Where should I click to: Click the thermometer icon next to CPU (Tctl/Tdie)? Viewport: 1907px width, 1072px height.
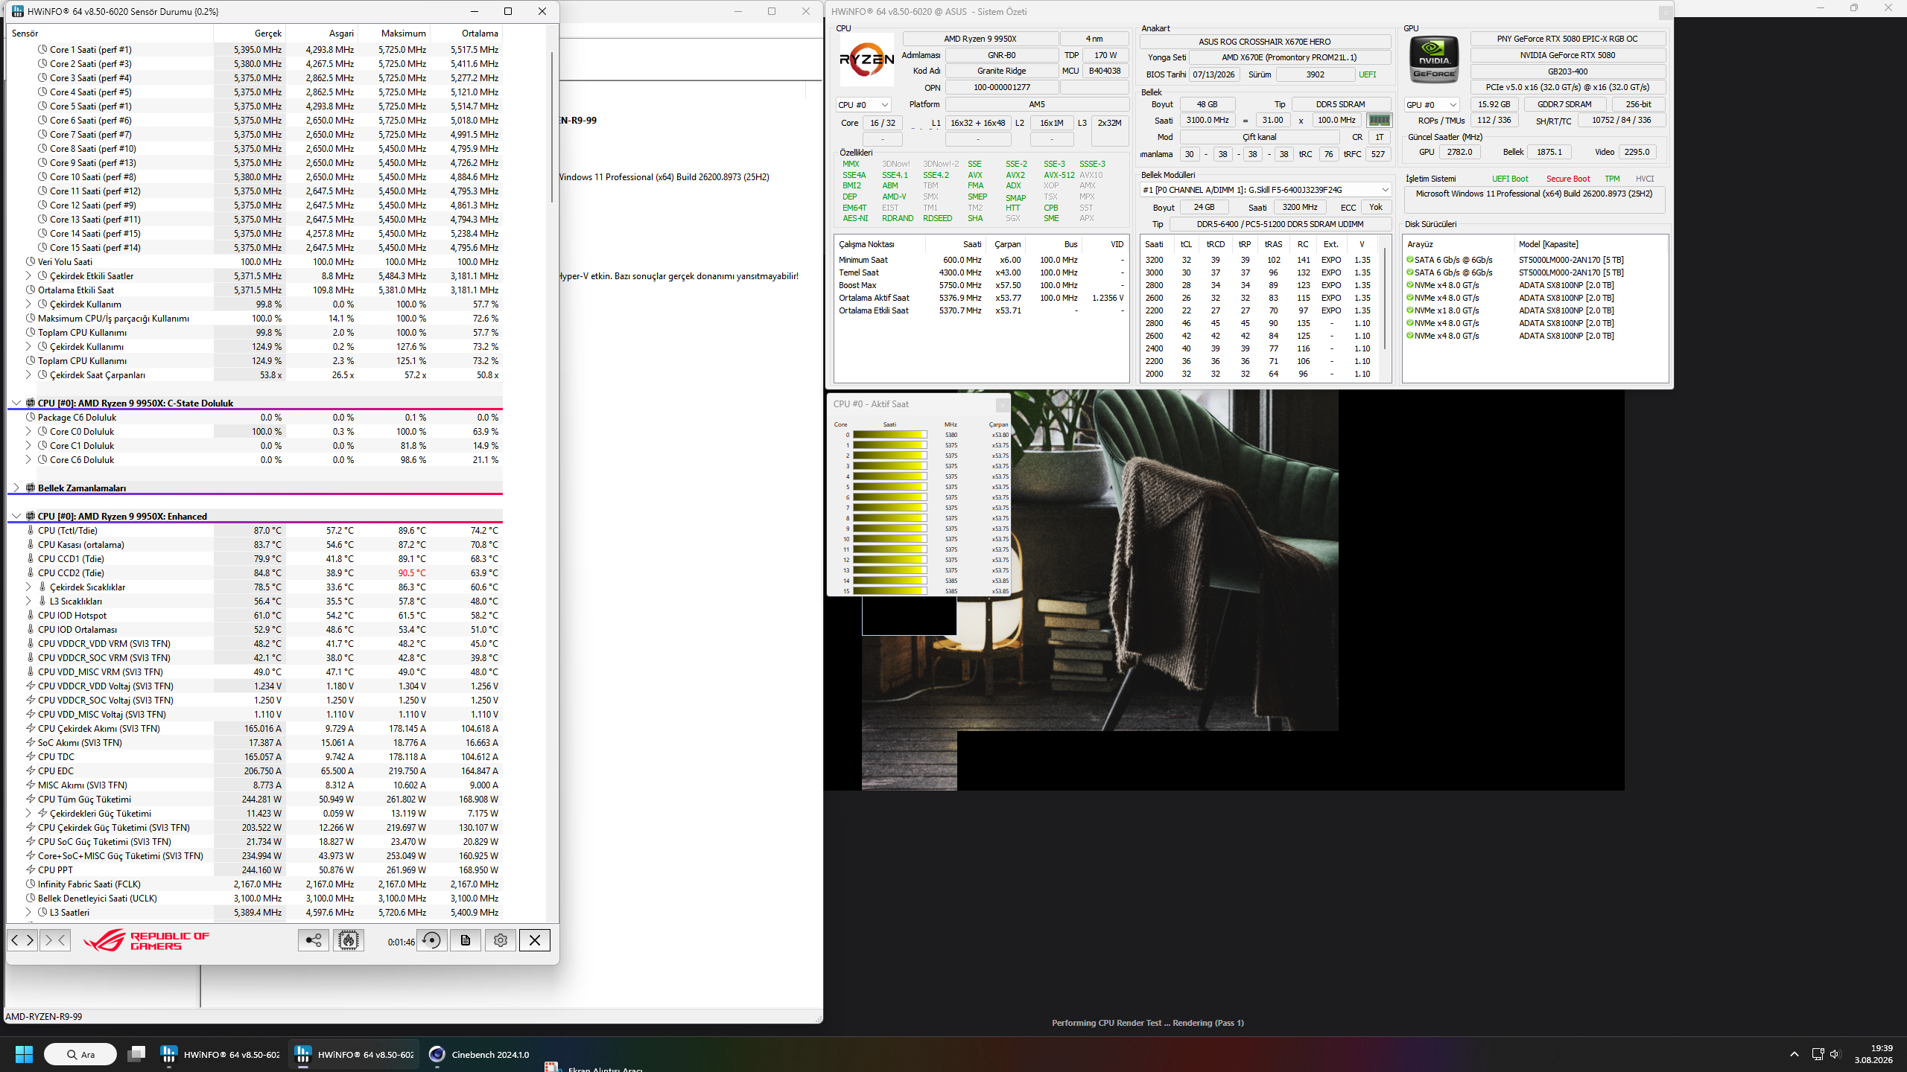[x=31, y=531]
